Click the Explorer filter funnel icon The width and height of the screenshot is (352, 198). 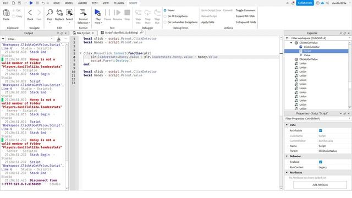pyautogui.click(x=287, y=38)
